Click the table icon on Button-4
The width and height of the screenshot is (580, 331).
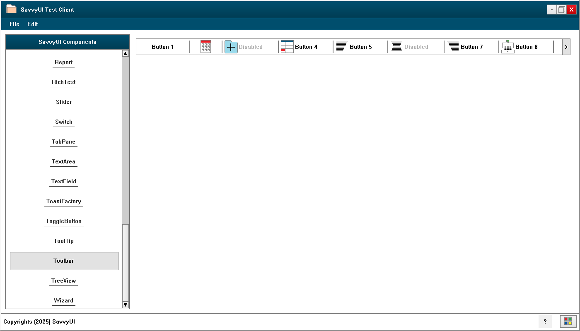pyautogui.click(x=287, y=47)
